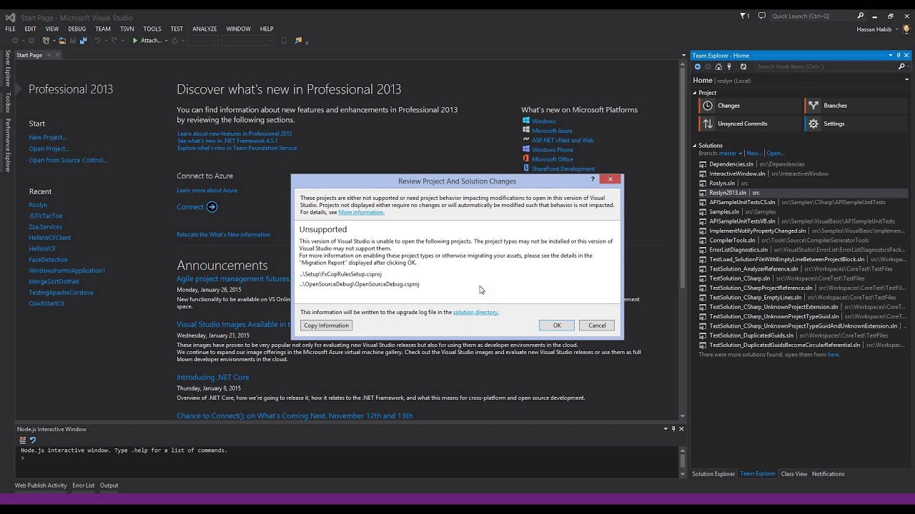
Task: Click Team Explorer Back arrow icon
Action: pyautogui.click(x=698, y=66)
